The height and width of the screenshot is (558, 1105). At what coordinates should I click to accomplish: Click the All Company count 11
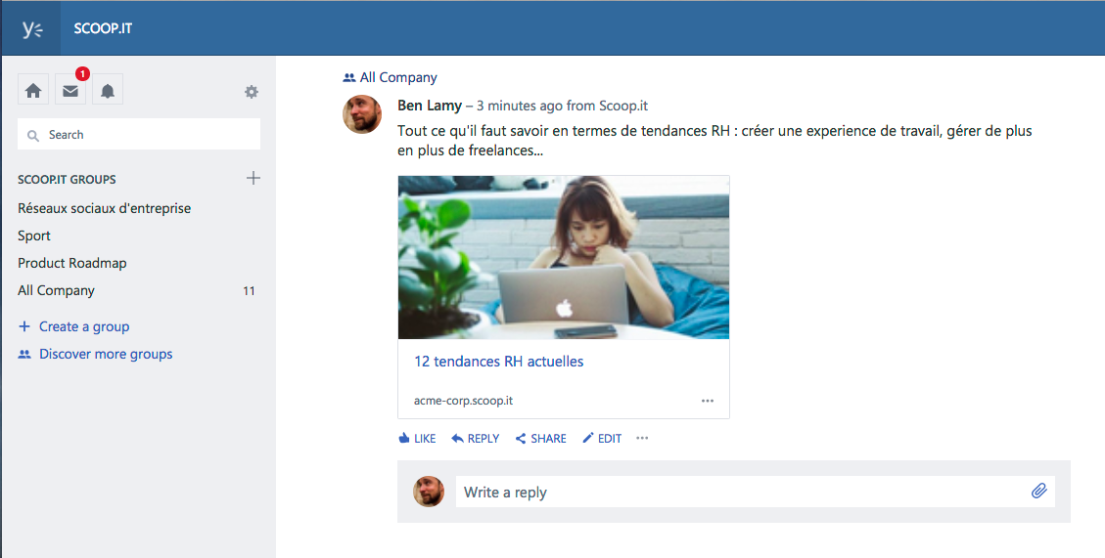[x=249, y=290]
